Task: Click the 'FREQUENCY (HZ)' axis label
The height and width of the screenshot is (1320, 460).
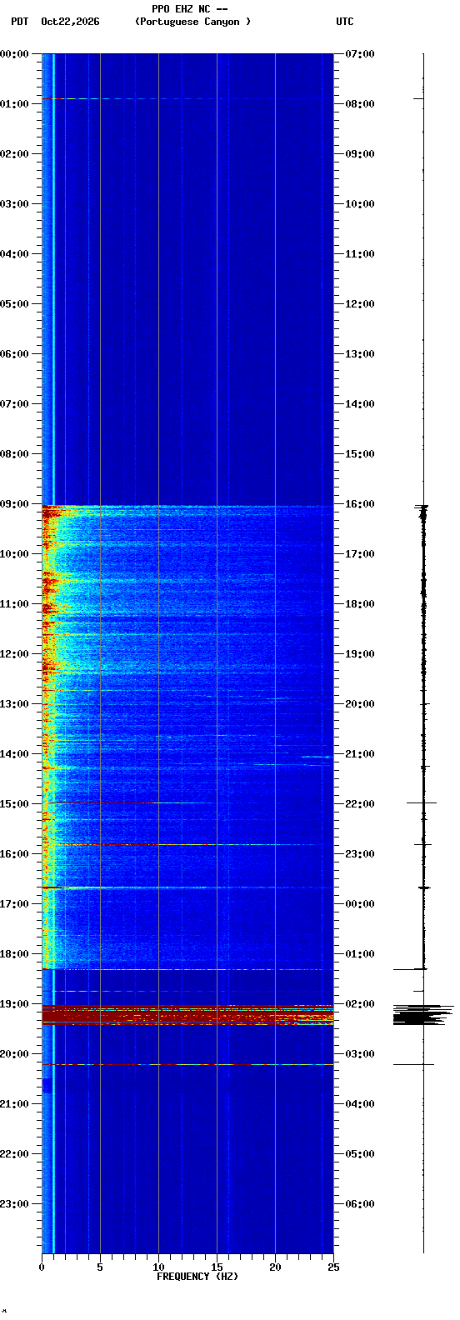Action: click(197, 1277)
